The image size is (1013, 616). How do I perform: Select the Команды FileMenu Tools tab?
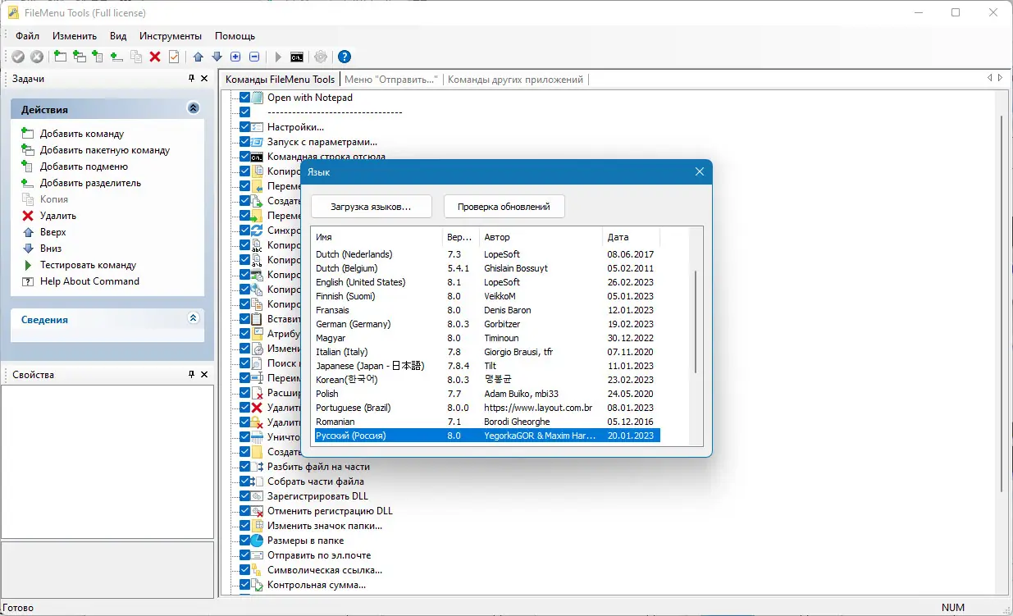tap(281, 80)
